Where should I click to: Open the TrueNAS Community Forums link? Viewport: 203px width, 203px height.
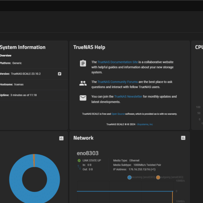coord(118,82)
